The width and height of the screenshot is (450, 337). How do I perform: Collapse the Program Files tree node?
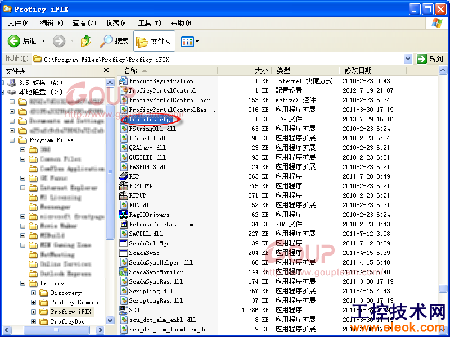pos(12,140)
